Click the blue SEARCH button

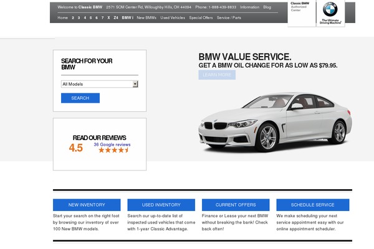tap(80, 98)
